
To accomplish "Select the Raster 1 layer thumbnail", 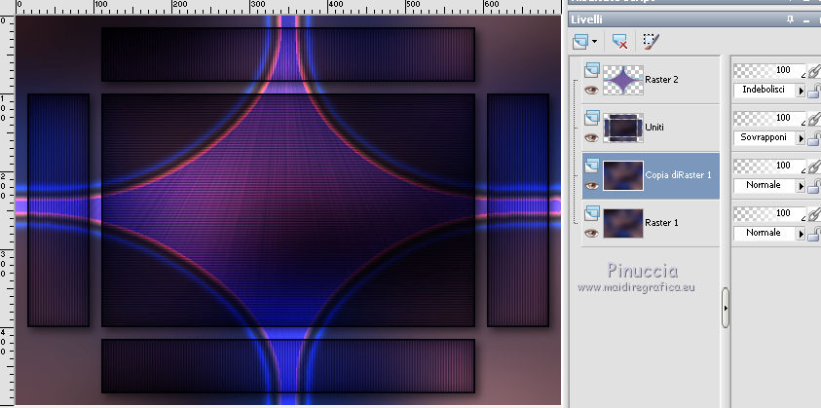I will pos(623,223).
